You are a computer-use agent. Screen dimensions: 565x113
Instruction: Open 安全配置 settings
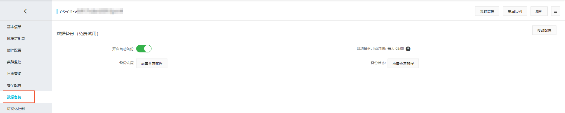[14, 85]
